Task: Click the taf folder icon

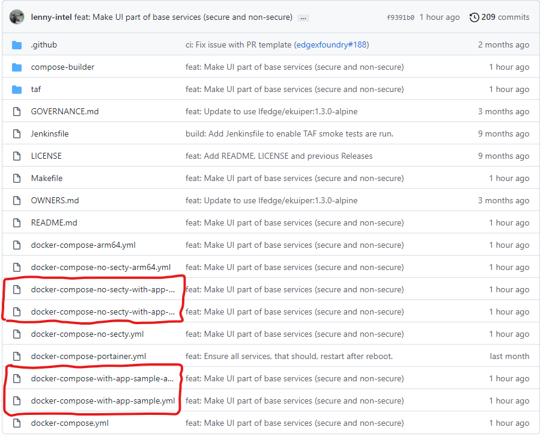Action: pos(17,90)
